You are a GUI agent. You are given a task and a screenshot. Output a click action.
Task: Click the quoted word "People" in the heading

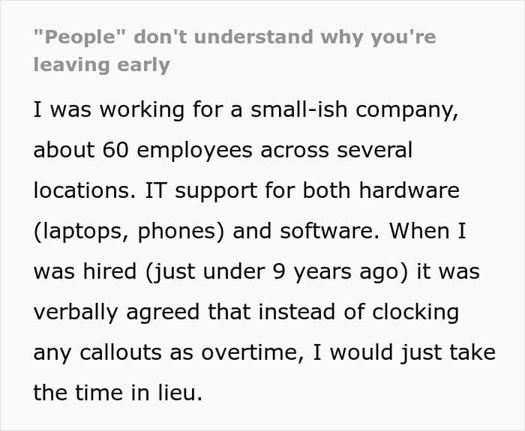pyautogui.click(x=79, y=37)
